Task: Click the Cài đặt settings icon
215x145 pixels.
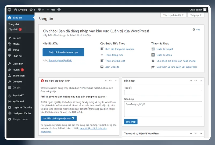Action: point(10,88)
